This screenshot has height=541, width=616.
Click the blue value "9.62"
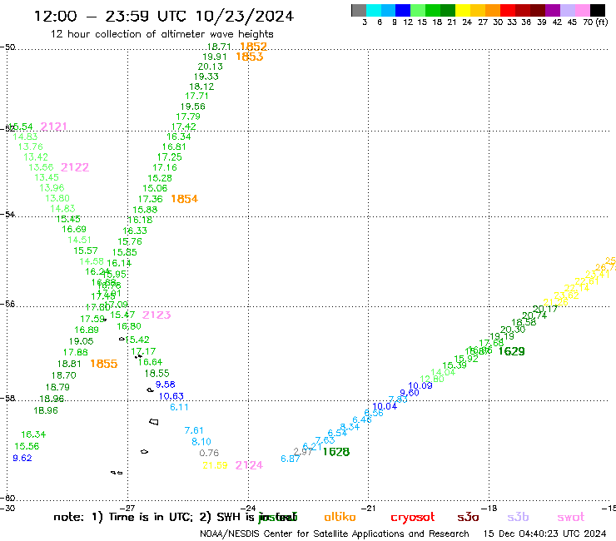coord(22,458)
